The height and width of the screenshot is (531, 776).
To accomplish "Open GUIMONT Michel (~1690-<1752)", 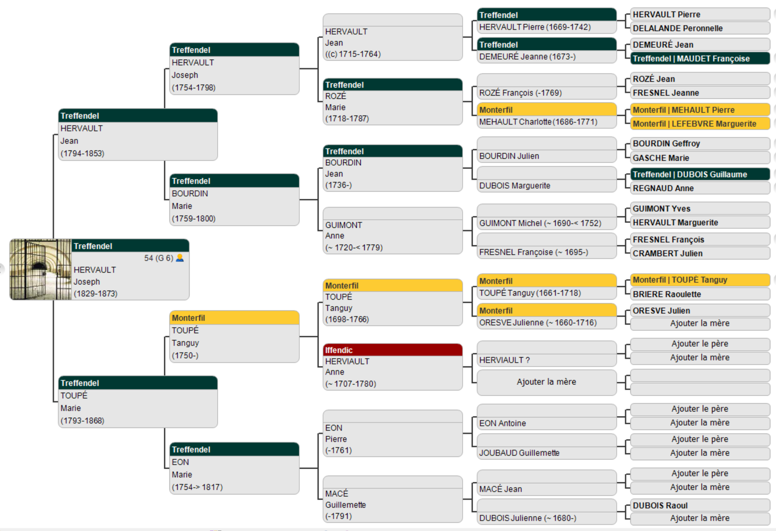I will point(540,223).
